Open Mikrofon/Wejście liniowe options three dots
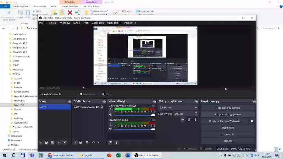Screen dimensions: 283x159 click(111, 109)
